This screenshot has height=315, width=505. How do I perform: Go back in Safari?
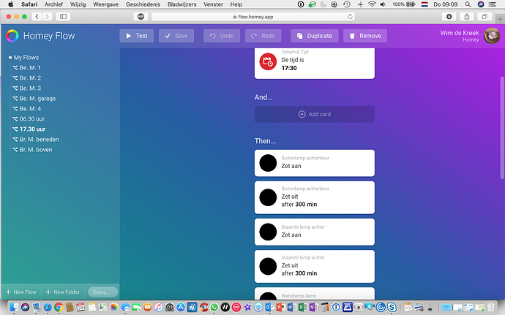tap(37, 17)
